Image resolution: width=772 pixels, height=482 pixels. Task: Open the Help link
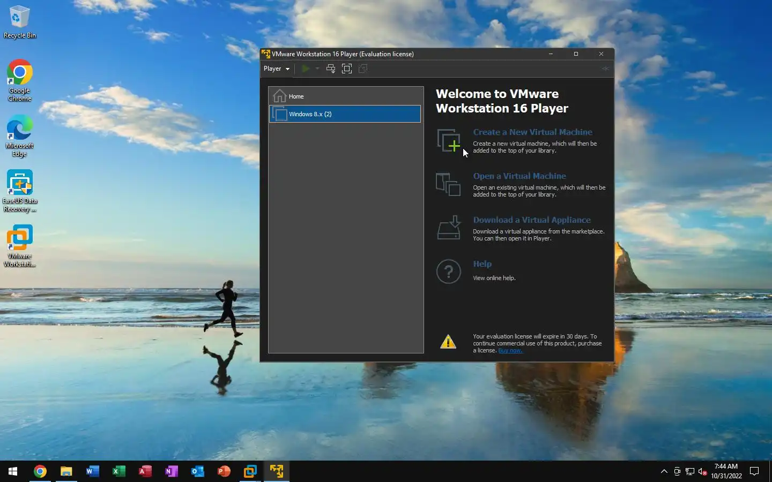click(x=482, y=264)
